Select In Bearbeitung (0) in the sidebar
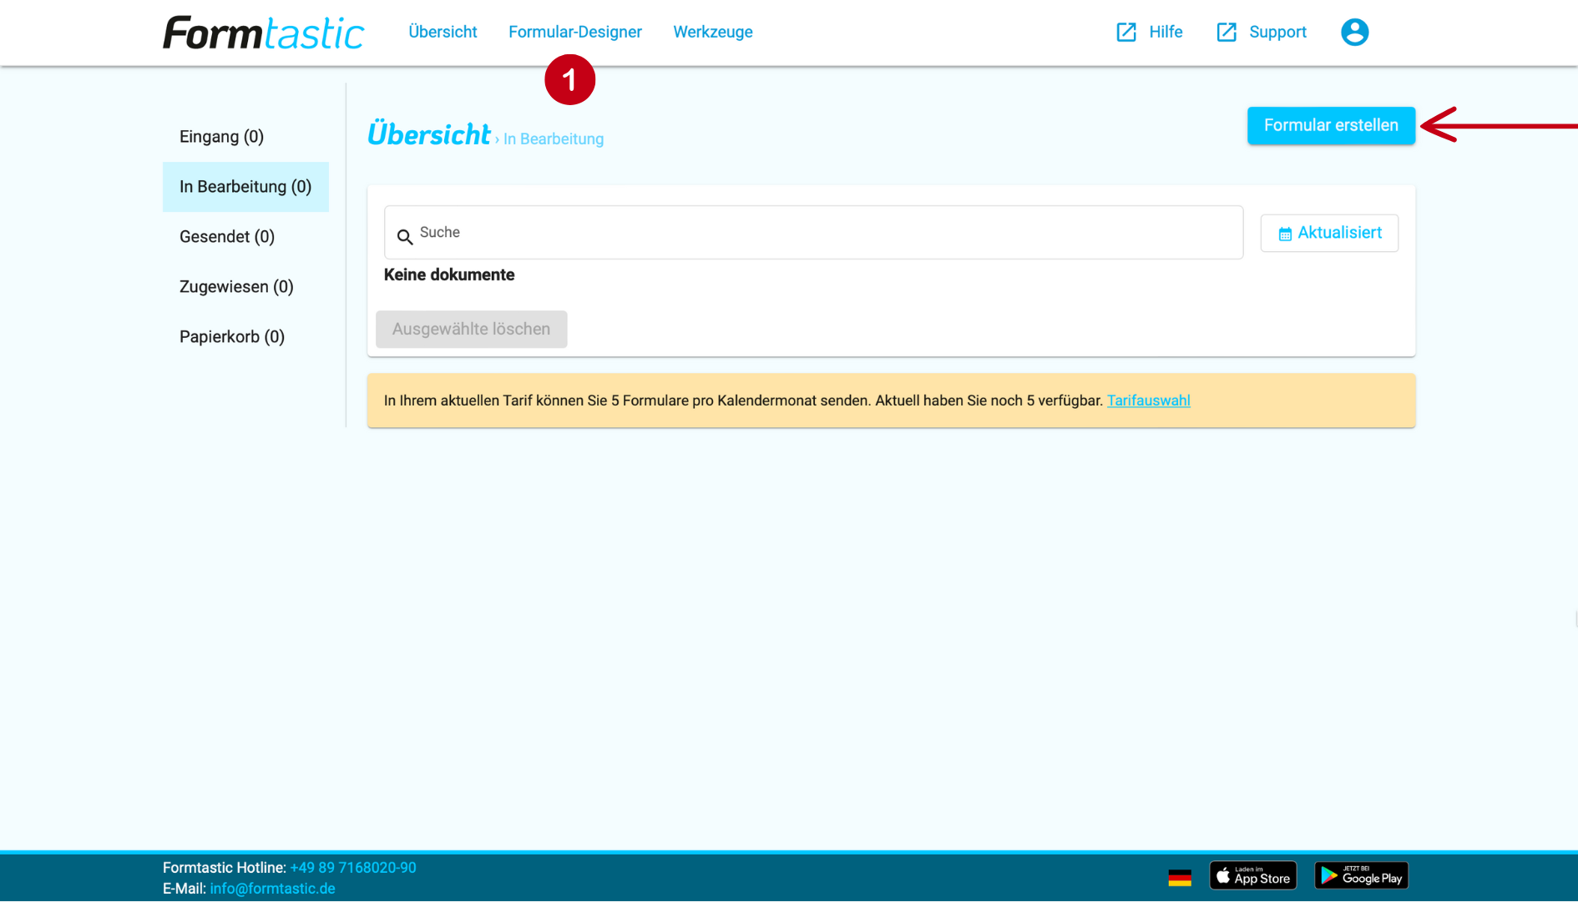The height and width of the screenshot is (902, 1578). (x=245, y=187)
